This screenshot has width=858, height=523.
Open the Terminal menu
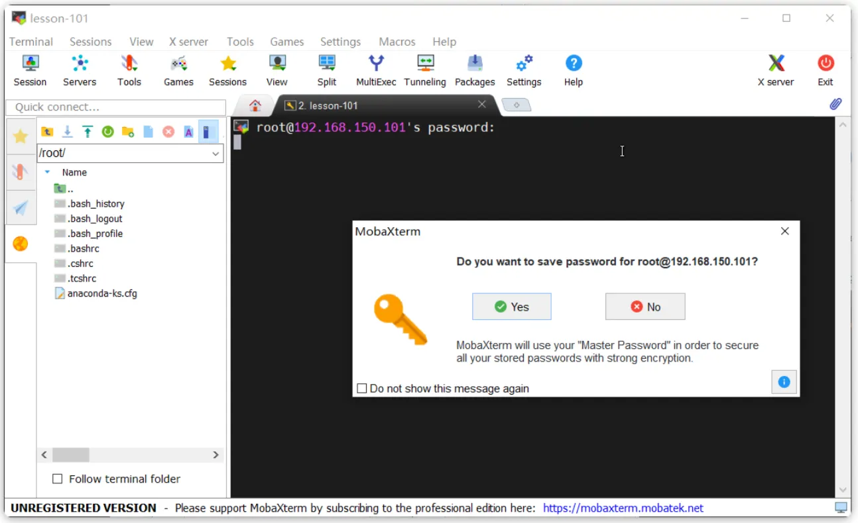pos(31,42)
